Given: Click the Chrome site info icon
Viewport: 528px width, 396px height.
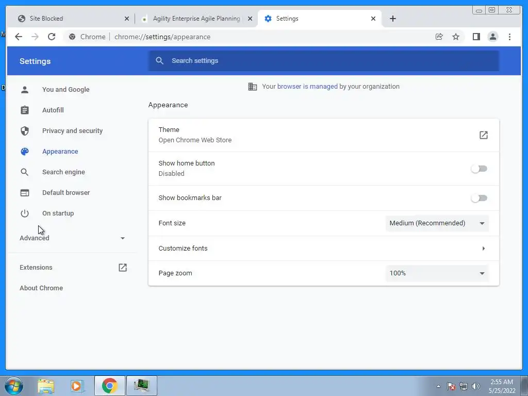Looking at the screenshot, I should click(72, 37).
